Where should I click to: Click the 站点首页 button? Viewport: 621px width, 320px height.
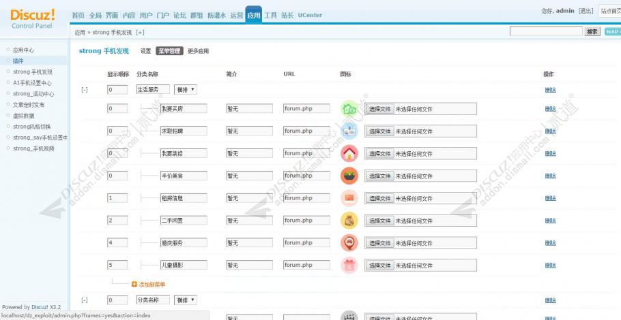[609, 11]
